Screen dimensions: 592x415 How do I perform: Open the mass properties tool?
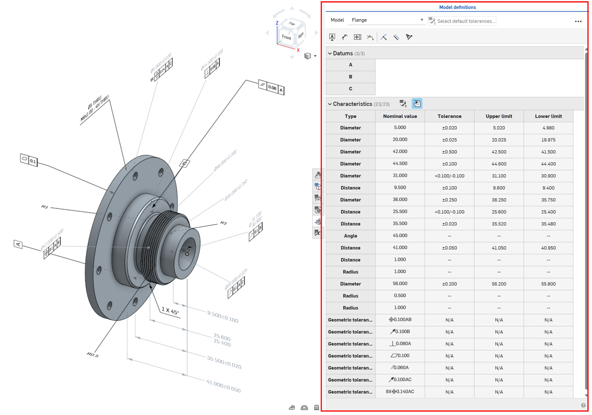pyautogui.click(x=317, y=408)
